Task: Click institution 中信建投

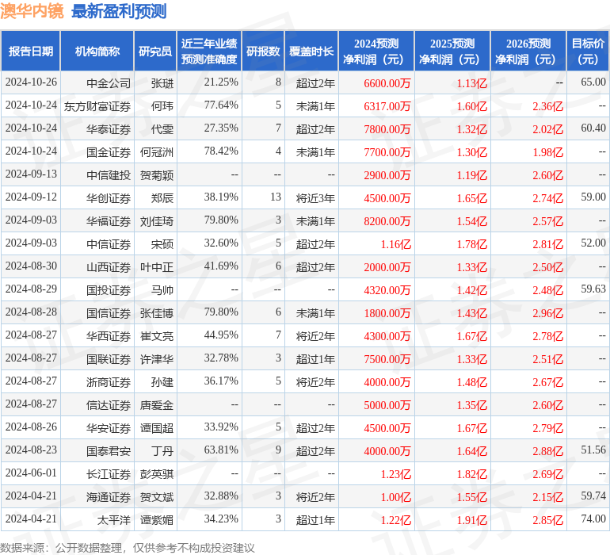Action: [x=109, y=175]
